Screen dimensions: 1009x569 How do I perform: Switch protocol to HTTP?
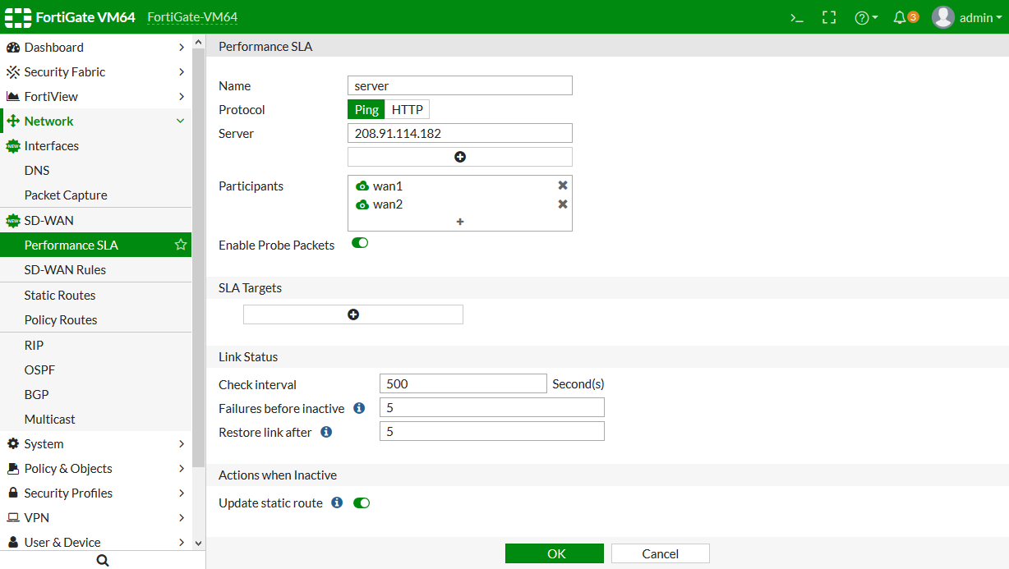[x=408, y=108]
